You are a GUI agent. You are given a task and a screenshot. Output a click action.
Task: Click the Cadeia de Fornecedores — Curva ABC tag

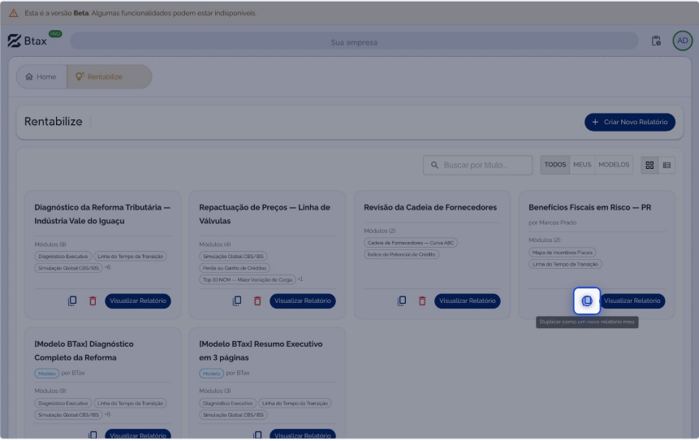coord(411,243)
